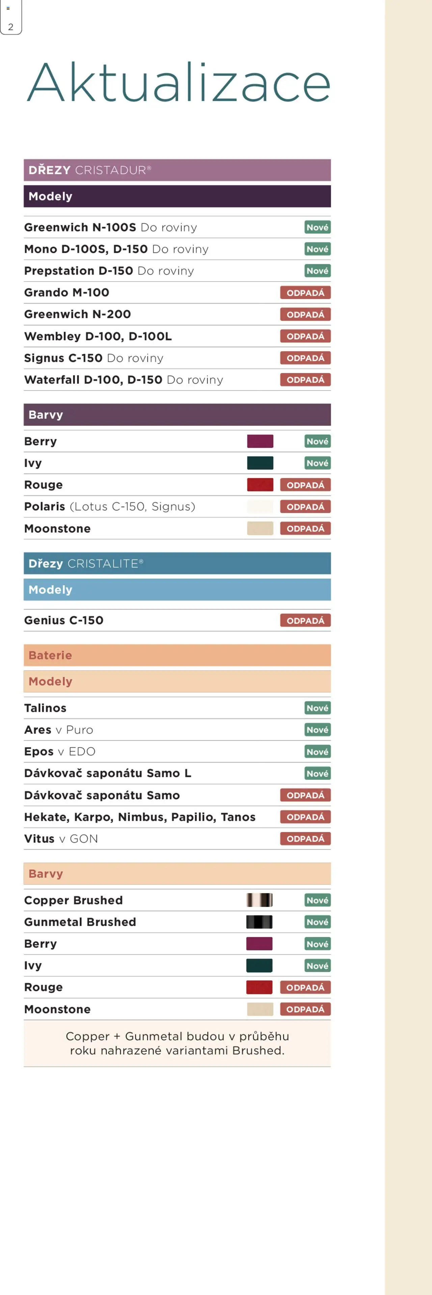Click the Baterie section header
This screenshot has height=1295, width=432.
tap(177, 655)
